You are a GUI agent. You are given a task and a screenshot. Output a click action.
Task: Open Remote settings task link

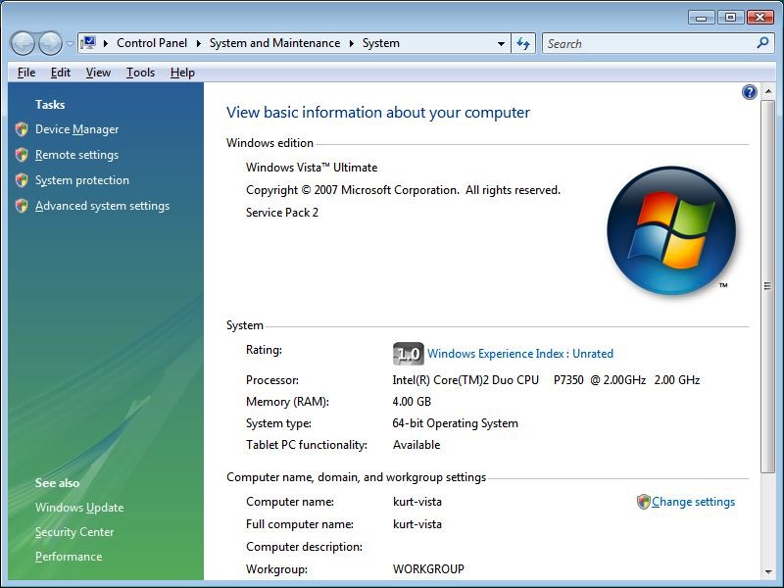(x=77, y=155)
